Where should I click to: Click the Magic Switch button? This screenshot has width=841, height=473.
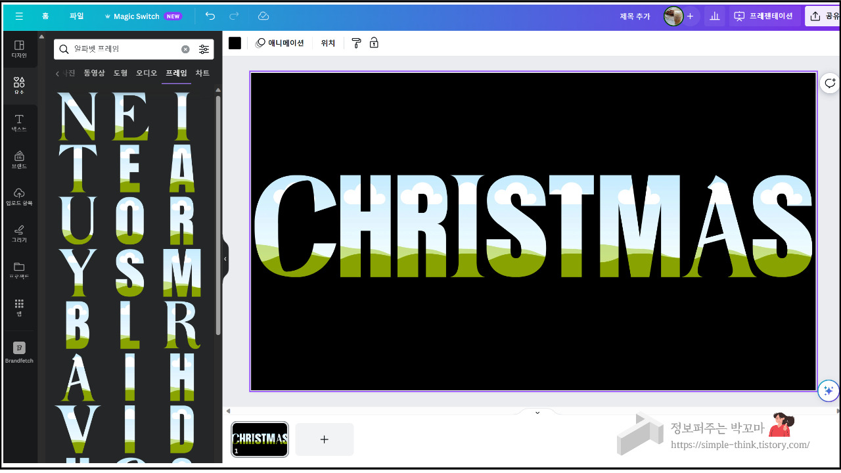143,16
